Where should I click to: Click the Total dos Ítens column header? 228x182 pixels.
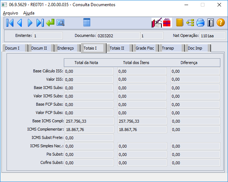(136, 63)
